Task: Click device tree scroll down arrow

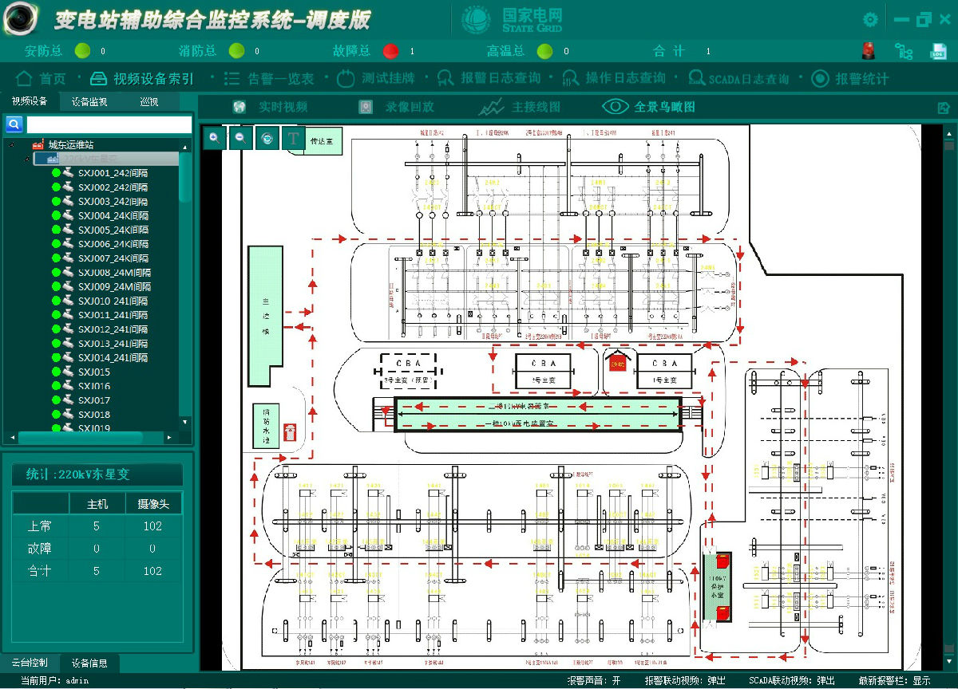Action: click(x=185, y=422)
